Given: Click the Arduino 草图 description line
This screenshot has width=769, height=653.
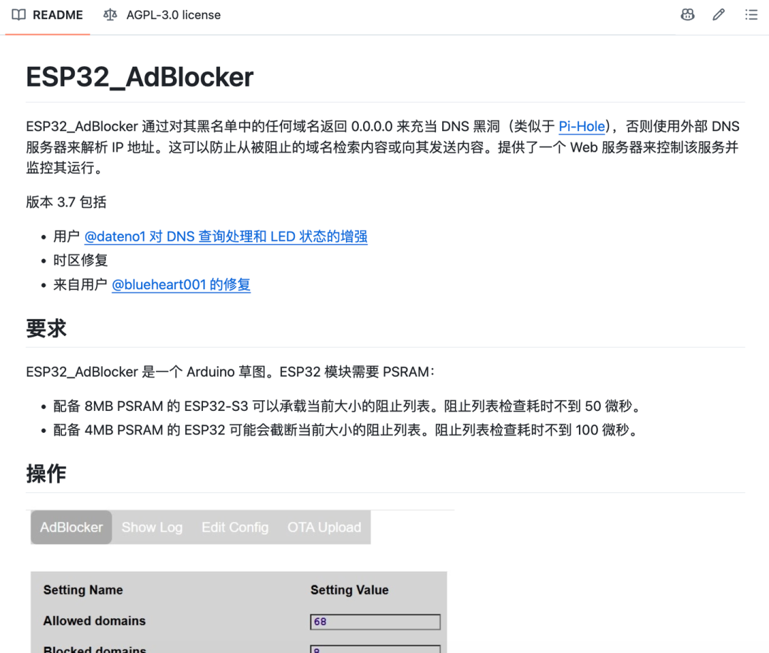Looking at the screenshot, I should coord(231,372).
